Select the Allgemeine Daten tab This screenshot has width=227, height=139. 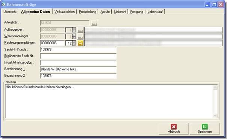35,12
